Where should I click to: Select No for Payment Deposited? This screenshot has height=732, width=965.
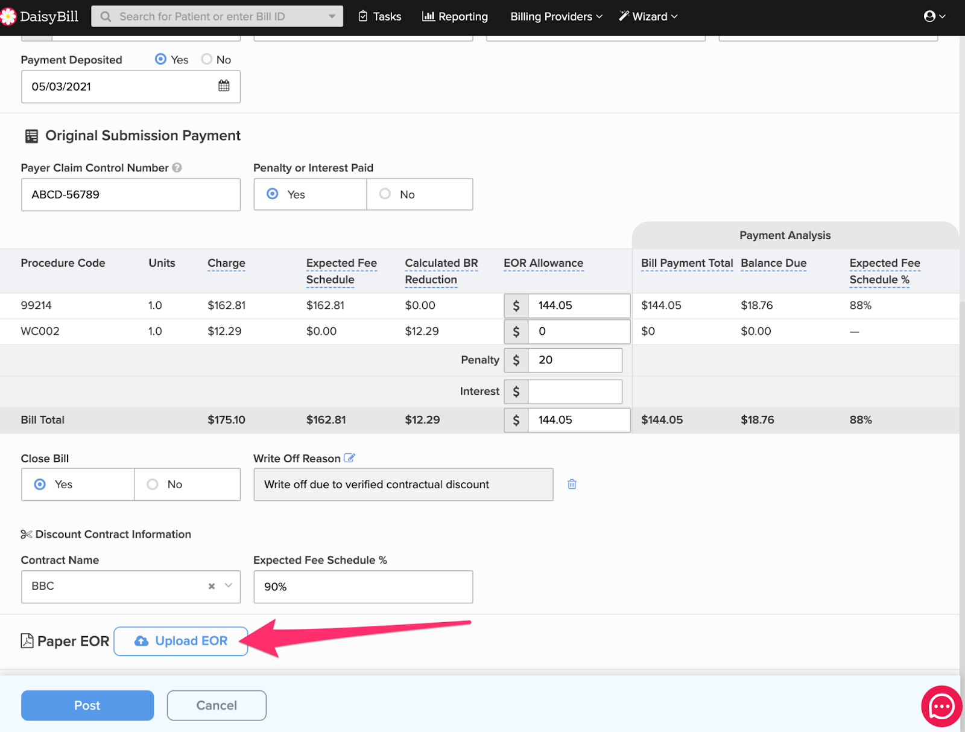click(x=207, y=59)
